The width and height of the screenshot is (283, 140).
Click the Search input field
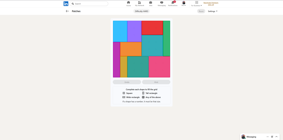click(89, 4)
